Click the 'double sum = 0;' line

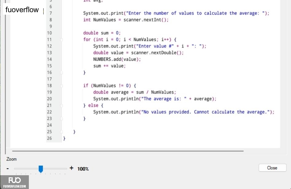[x=102, y=33]
